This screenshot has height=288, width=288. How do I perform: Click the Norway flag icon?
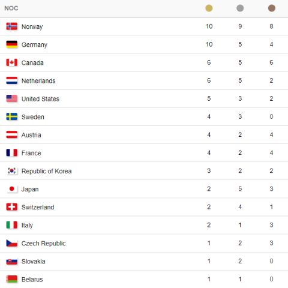pyautogui.click(x=12, y=26)
